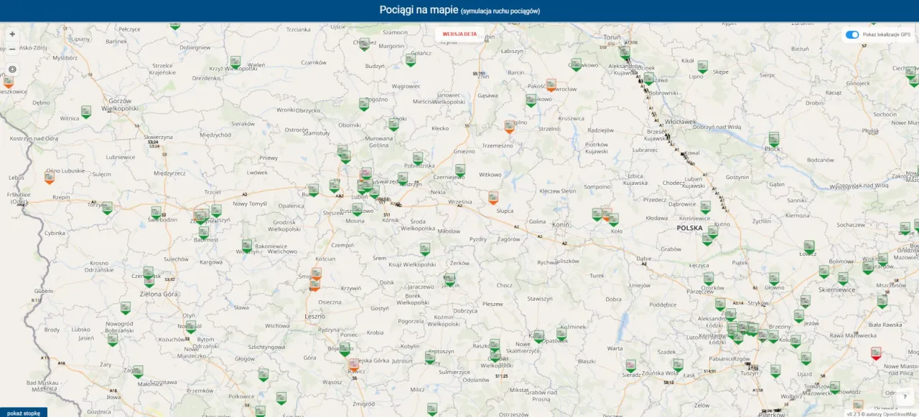Screen dimensions: 919x417
Task: Select the orange train marker near Trzemeszno
Action: click(510, 126)
